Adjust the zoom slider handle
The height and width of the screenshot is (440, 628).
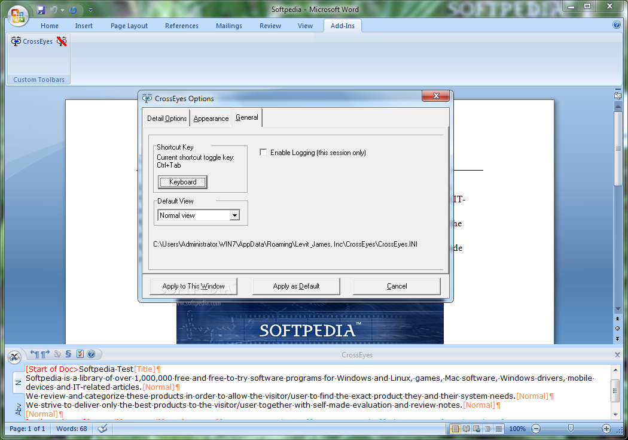coord(571,429)
